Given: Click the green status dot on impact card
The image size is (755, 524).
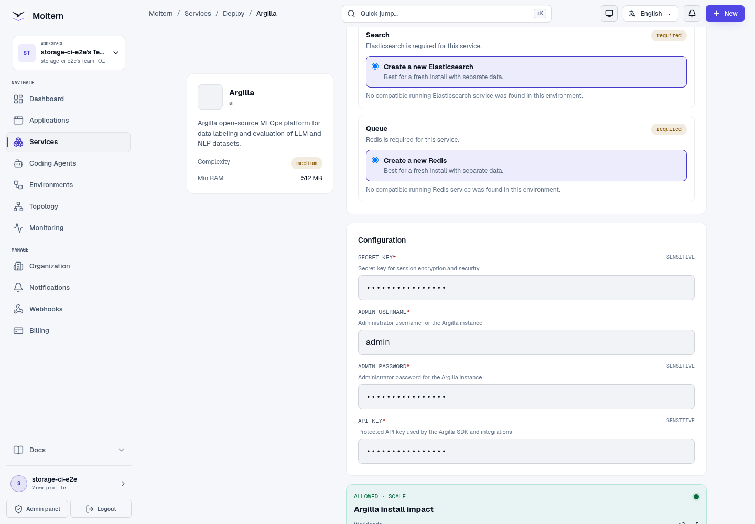Looking at the screenshot, I should point(696,497).
